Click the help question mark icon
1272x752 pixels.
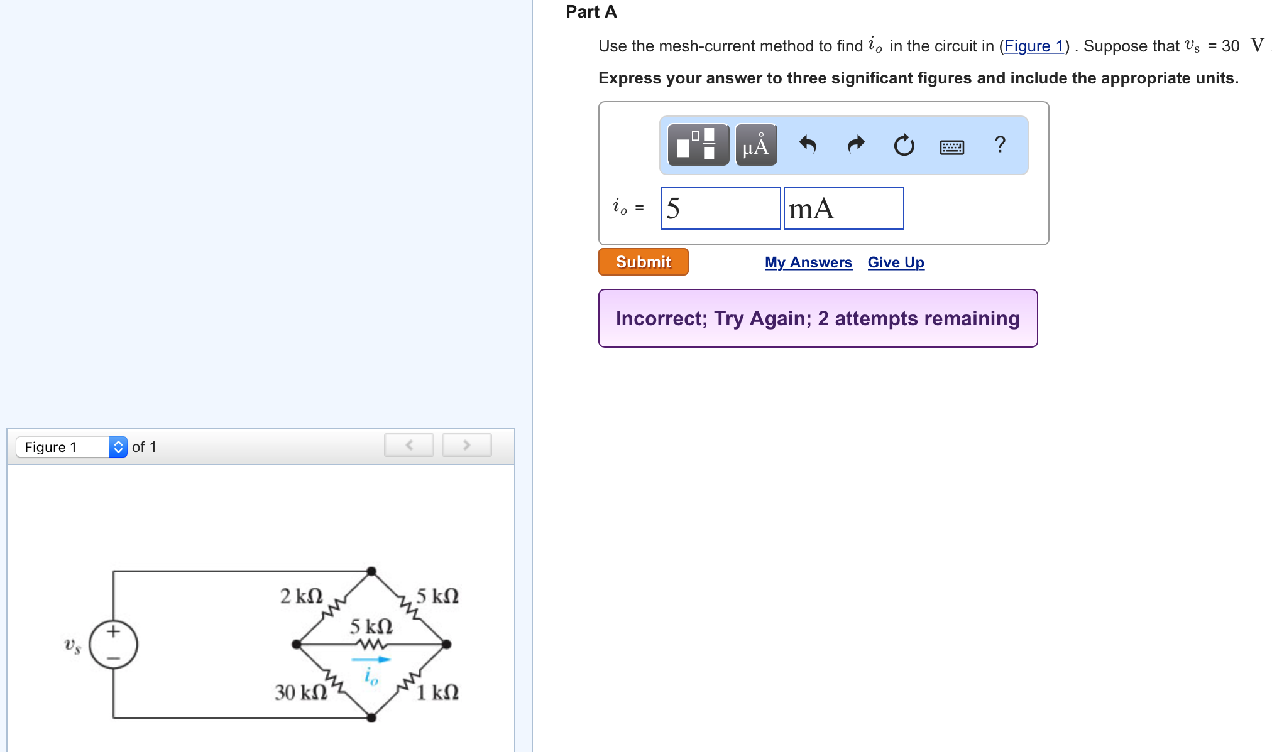pyautogui.click(x=1000, y=145)
